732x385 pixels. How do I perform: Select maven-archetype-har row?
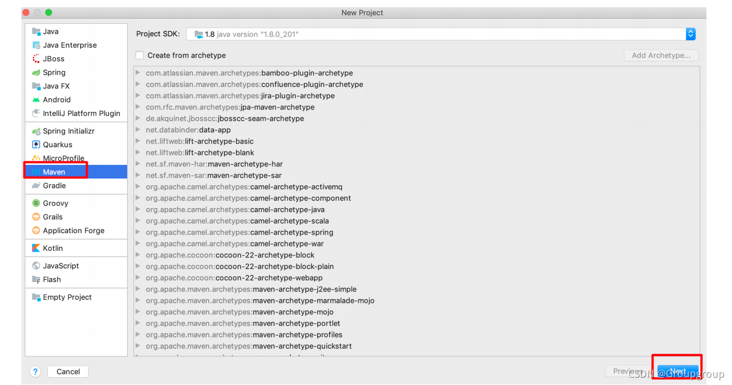tap(416, 164)
